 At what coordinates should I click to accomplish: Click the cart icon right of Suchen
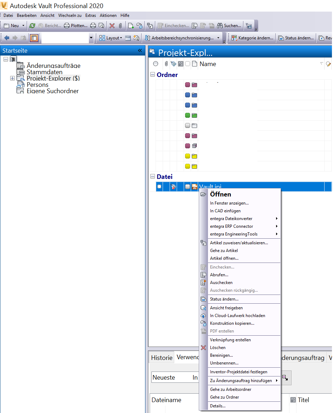point(249,26)
